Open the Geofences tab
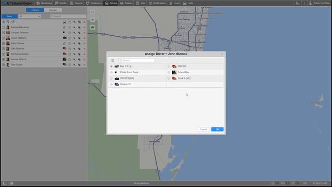 pos(94,3)
